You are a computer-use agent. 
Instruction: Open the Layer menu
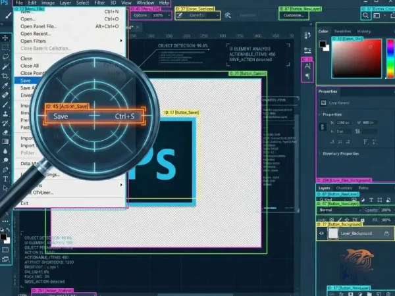pyautogui.click(x=65, y=3)
